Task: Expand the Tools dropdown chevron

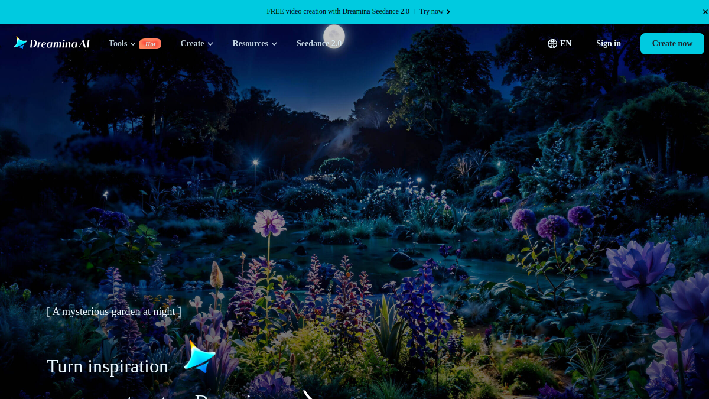Action: (133, 44)
